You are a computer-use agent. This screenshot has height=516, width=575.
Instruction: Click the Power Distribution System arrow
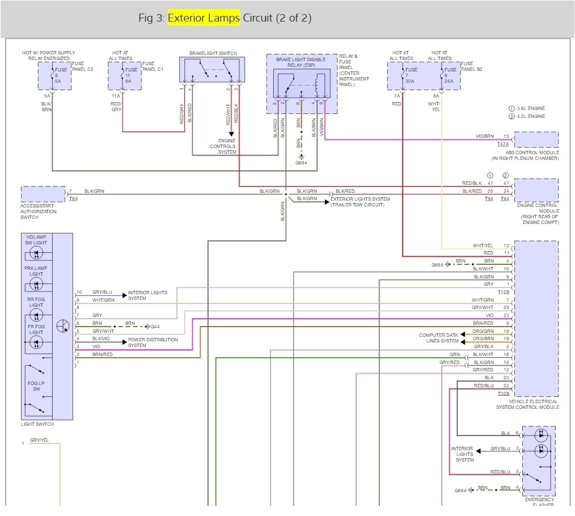pyautogui.click(x=124, y=342)
